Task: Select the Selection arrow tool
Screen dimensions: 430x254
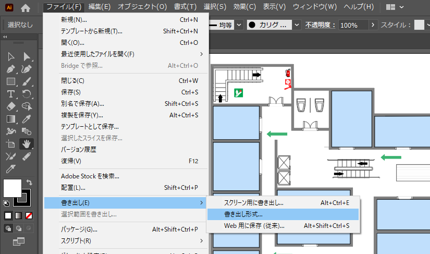Action: point(10,57)
